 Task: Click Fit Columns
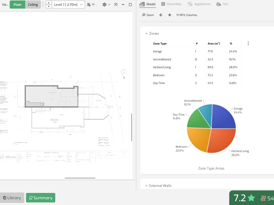tap(187, 15)
